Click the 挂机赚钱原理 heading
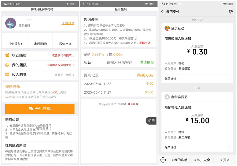This screenshot has height=166, width=237. tap(16, 145)
